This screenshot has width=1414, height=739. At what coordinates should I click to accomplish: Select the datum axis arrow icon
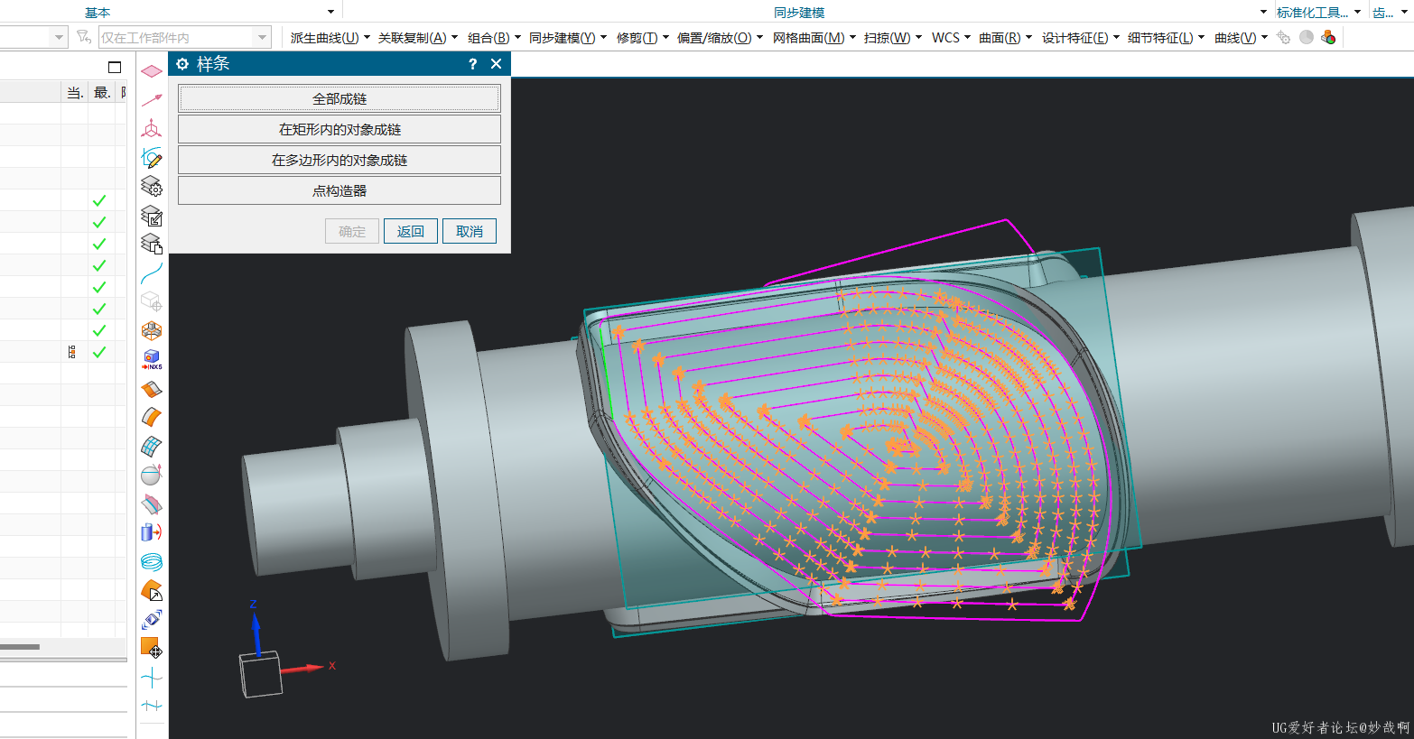(x=152, y=99)
